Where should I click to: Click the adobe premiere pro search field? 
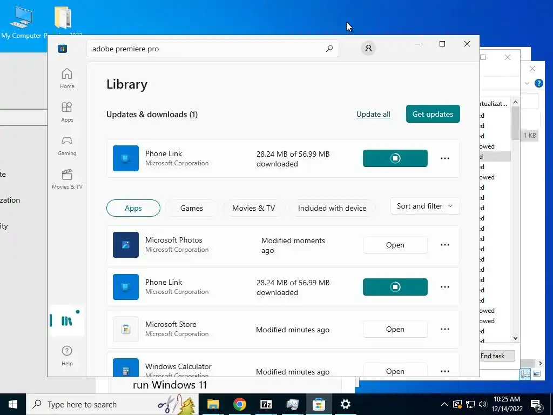(x=213, y=49)
